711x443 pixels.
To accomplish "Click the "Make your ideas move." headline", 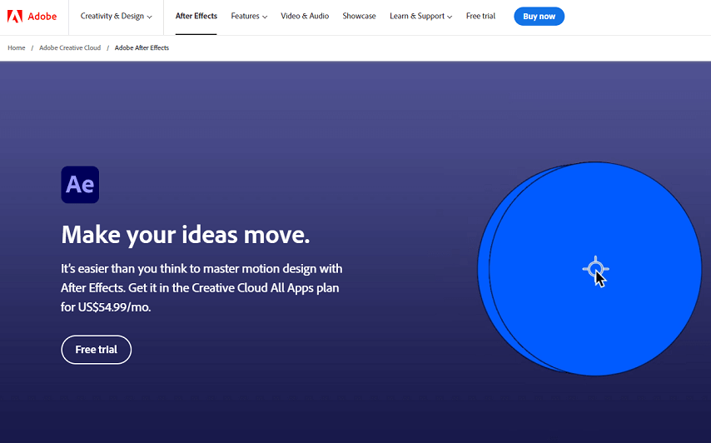I will pos(186,235).
